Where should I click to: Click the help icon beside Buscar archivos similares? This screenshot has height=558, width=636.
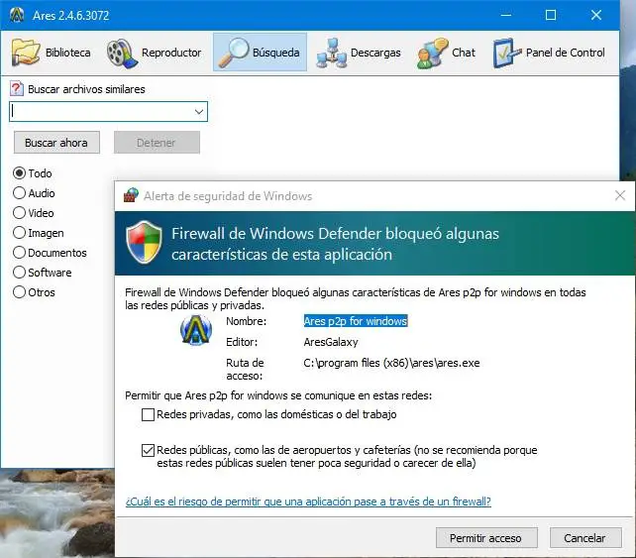click(17, 89)
